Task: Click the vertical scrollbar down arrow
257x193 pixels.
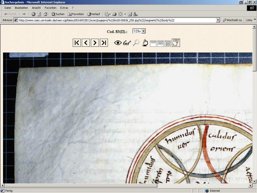Action: coord(254,181)
